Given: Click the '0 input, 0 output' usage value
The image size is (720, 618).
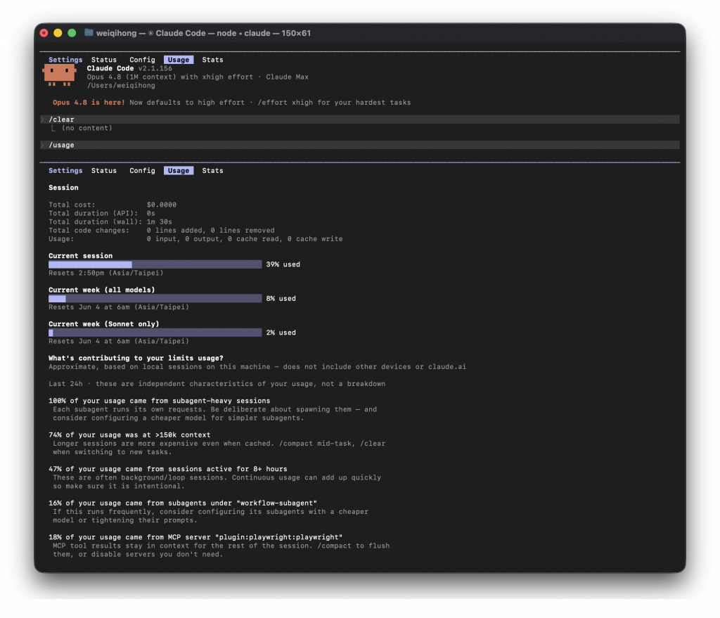Looking at the screenshot, I should pos(245,239).
